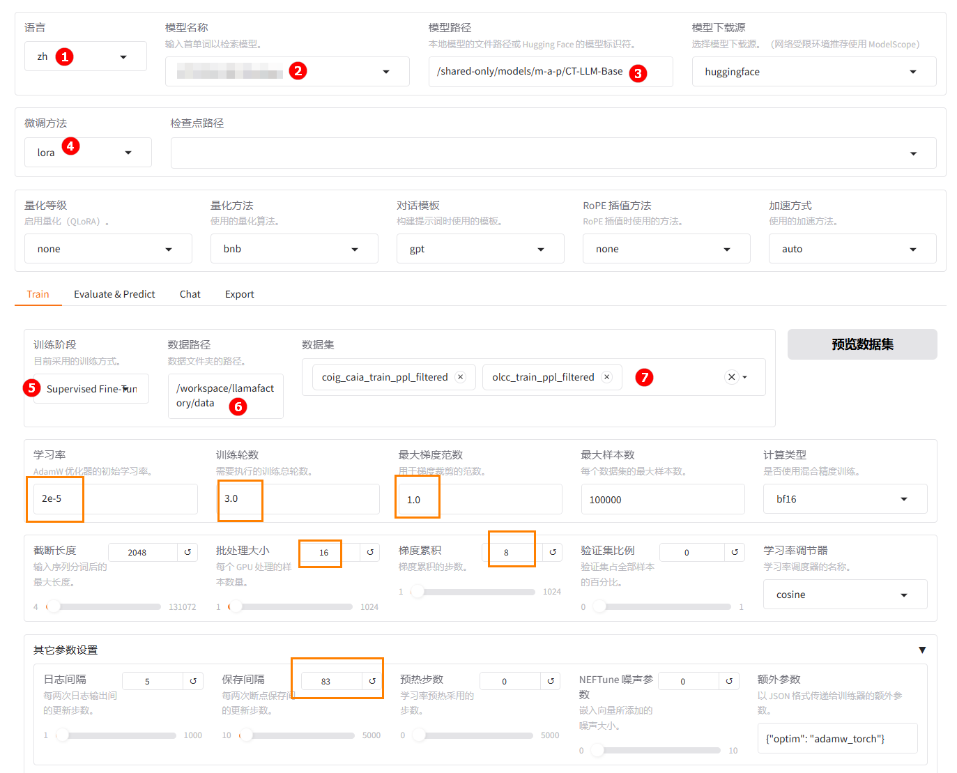
Task: Click the reset icon next to 批处理大小
Action: [x=370, y=552]
